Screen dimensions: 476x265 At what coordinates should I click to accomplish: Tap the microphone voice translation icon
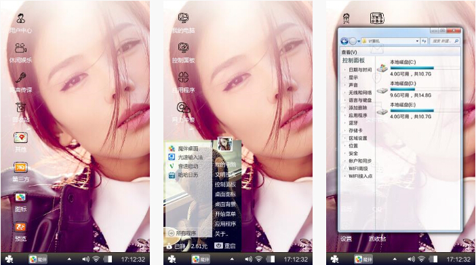[20, 77]
